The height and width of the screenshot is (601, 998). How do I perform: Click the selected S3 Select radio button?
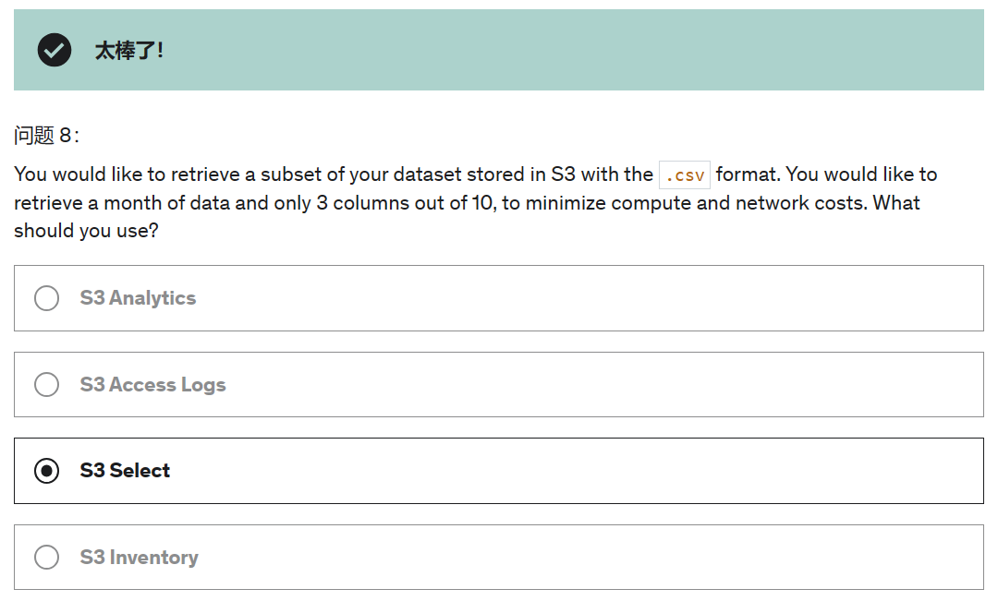[46, 471]
